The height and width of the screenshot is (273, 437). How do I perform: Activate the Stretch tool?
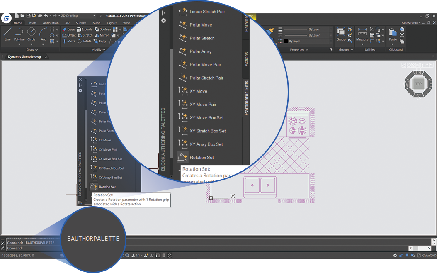coord(85,35)
